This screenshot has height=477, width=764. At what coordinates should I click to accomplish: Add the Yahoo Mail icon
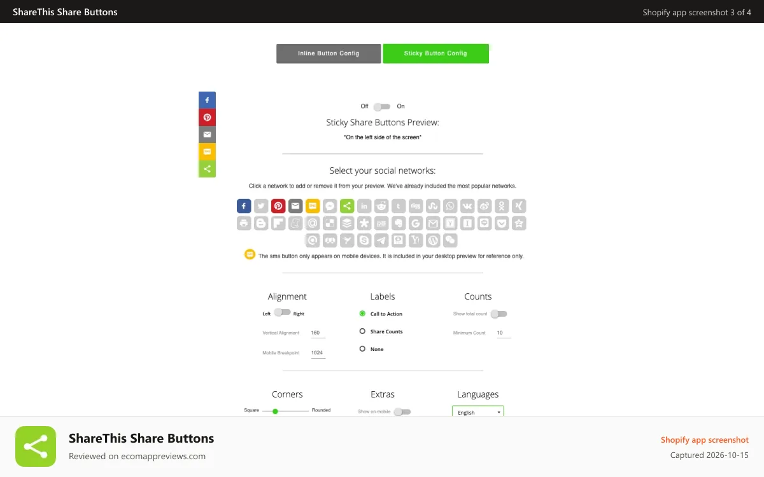click(416, 240)
